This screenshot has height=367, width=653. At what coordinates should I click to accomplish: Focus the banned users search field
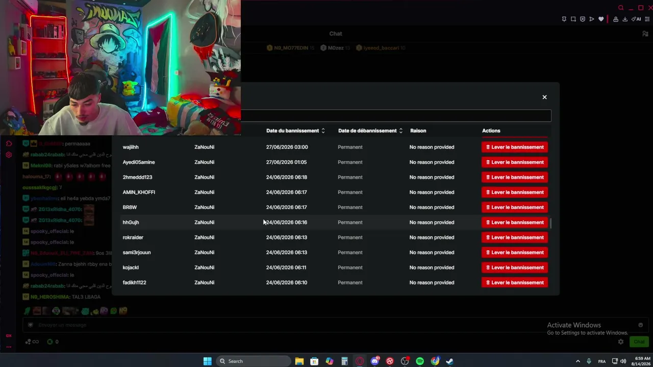coord(396,116)
